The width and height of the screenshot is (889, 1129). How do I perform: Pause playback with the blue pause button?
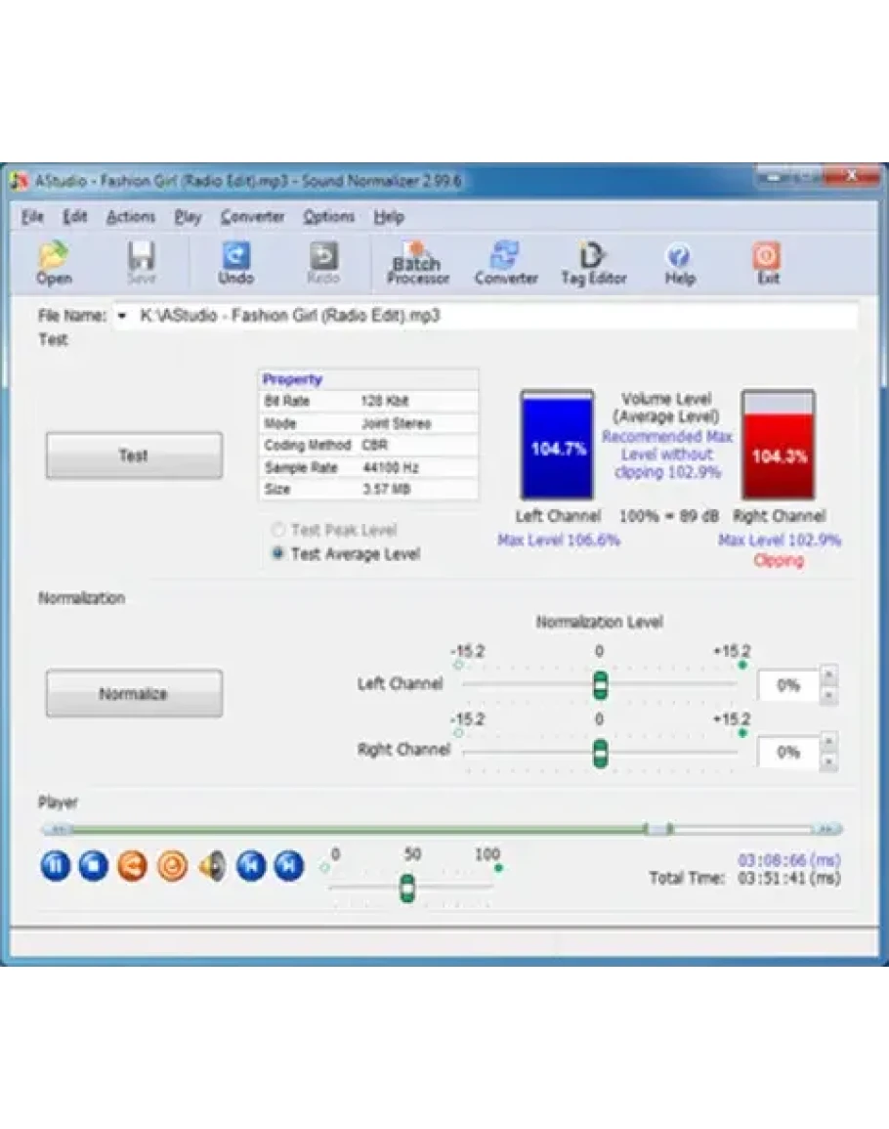click(55, 865)
